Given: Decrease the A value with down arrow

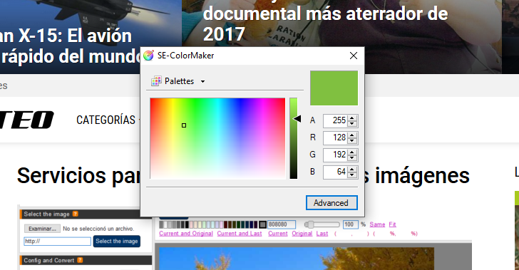Looking at the screenshot, I should (352, 124).
